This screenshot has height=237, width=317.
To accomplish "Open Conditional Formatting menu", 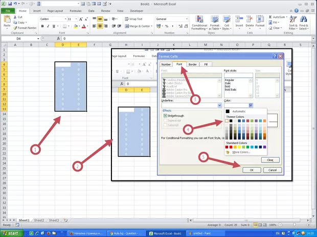I will point(199,23).
